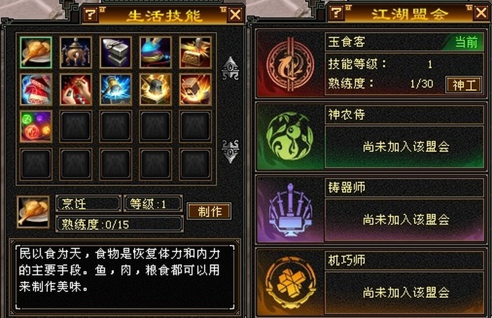
Task: Open help for 生活技能 panel
Action: (91, 14)
